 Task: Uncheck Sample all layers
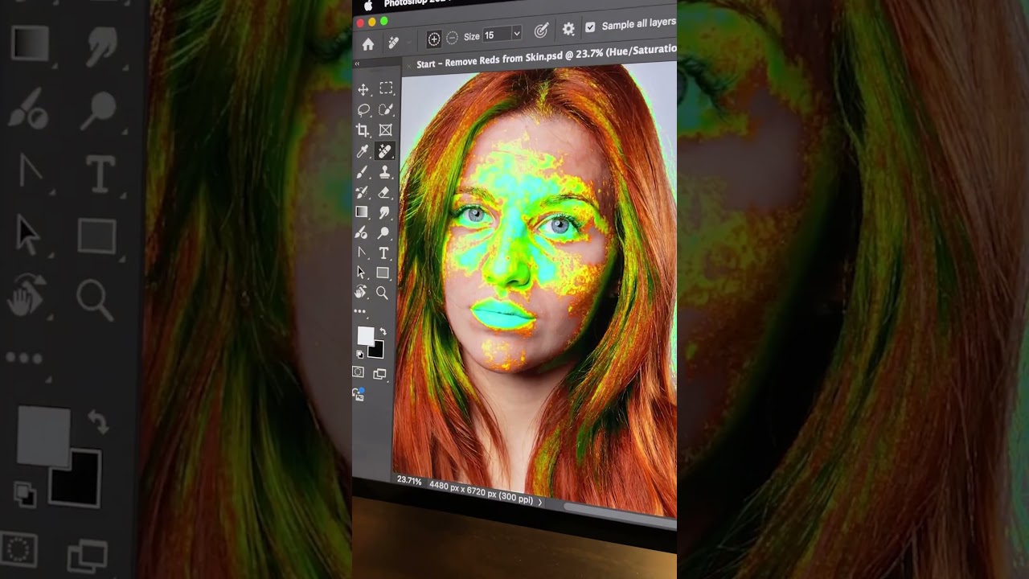click(x=590, y=27)
